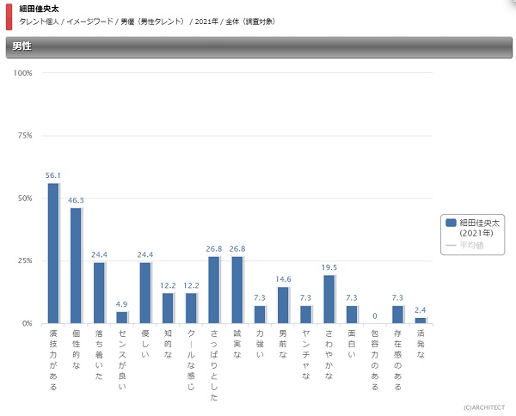516x416 pixels.
Task: Select the クールな感じ bar
Action: (191, 308)
